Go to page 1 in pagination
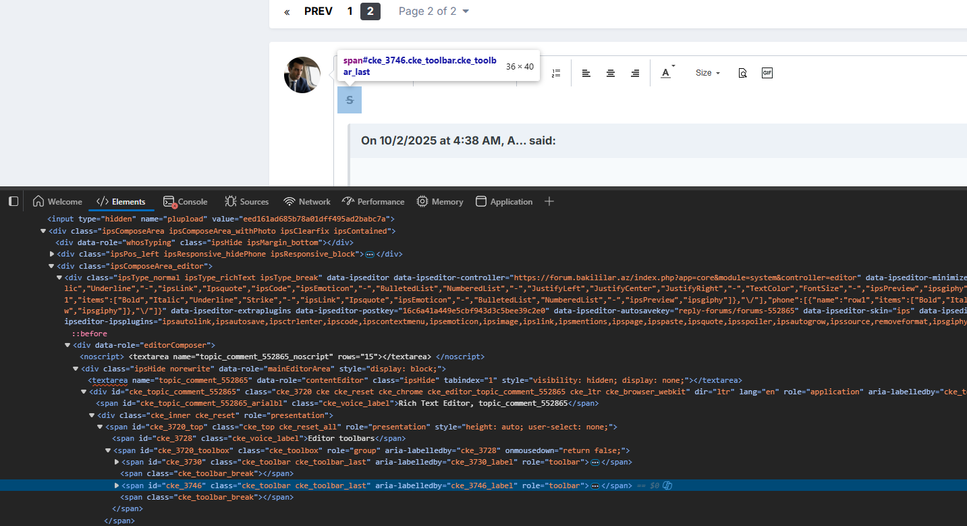The height and width of the screenshot is (526, 967). [350, 11]
